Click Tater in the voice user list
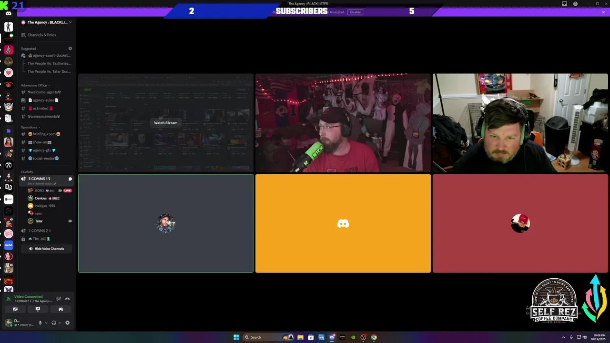This screenshot has width=610, height=343. (50, 221)
